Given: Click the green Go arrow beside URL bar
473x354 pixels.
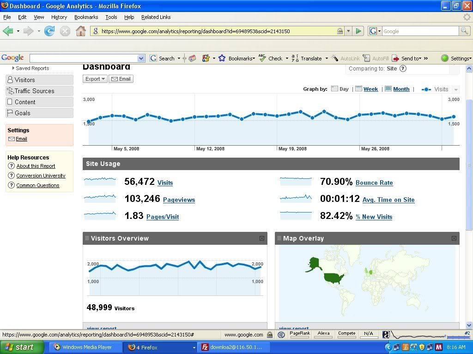Looking at the screenshot, I should click(x=358, y=31).
